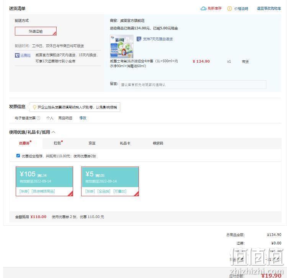Click the 7-day return badge icon
287x278 pixels.
tap(139, 39)
